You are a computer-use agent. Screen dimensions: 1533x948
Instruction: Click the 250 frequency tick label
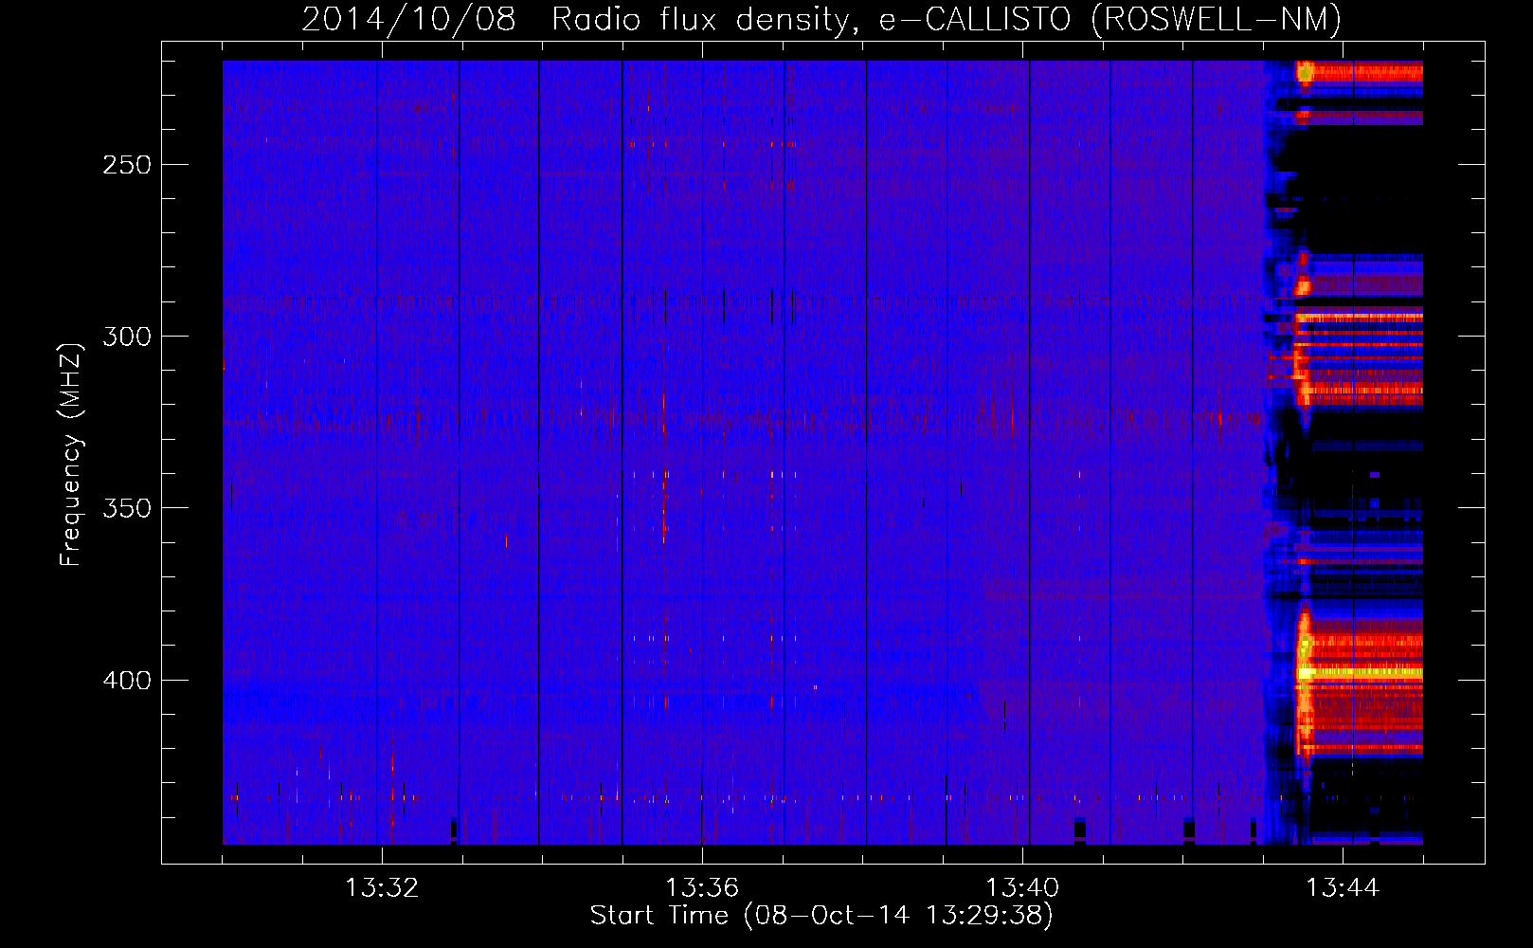(x=127, y=165)
